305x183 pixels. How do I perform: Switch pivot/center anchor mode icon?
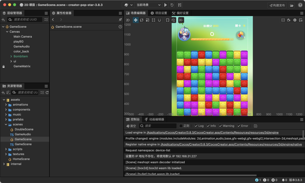click(x=167, y=20)
